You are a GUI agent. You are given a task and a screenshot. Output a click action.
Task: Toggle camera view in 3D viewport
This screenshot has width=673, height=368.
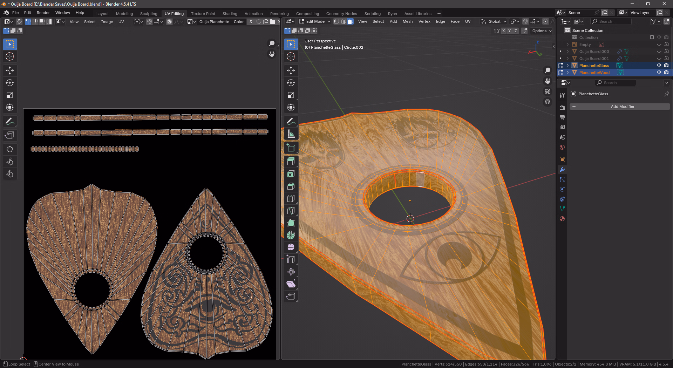(x=547, y=91)
